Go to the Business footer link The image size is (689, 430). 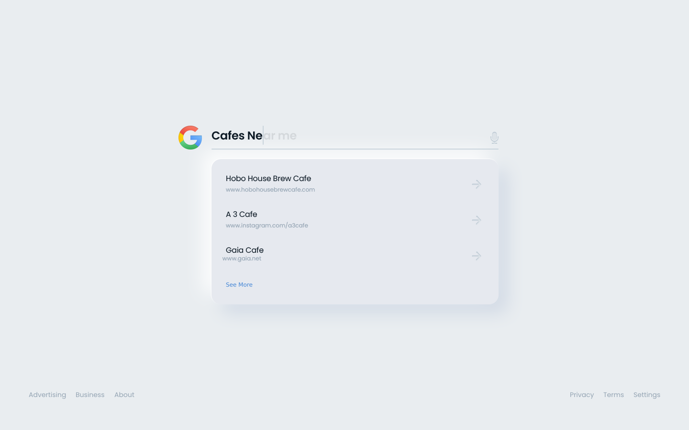coord(90,395)
